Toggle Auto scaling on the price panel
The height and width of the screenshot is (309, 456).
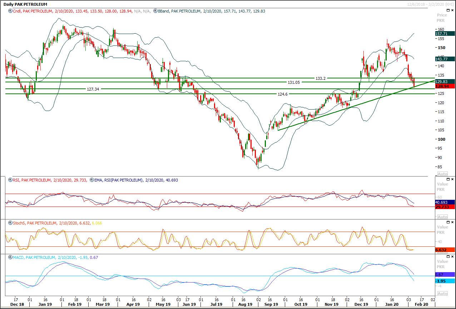[x=442, y=174]
